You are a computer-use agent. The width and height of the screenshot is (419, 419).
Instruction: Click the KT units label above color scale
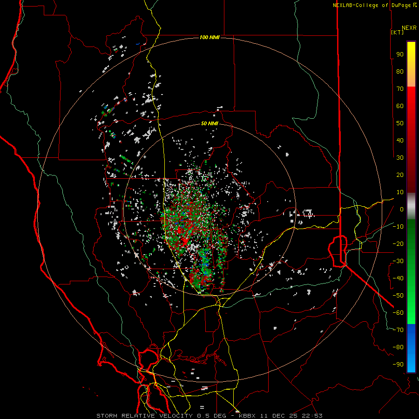pos(398,32)
